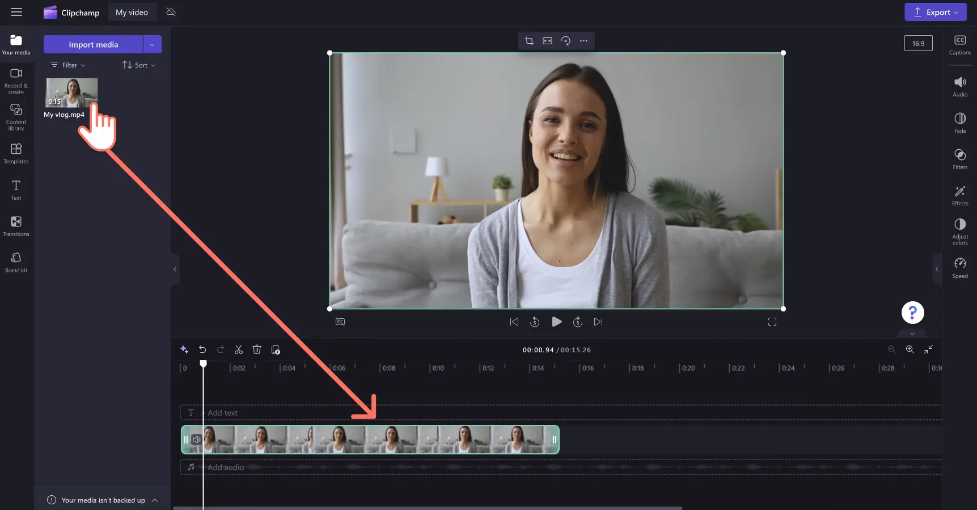The height and width of the screenshot is (510, 977).
Task: Open the Audio property panel
Action: click(x=960, y=87)
